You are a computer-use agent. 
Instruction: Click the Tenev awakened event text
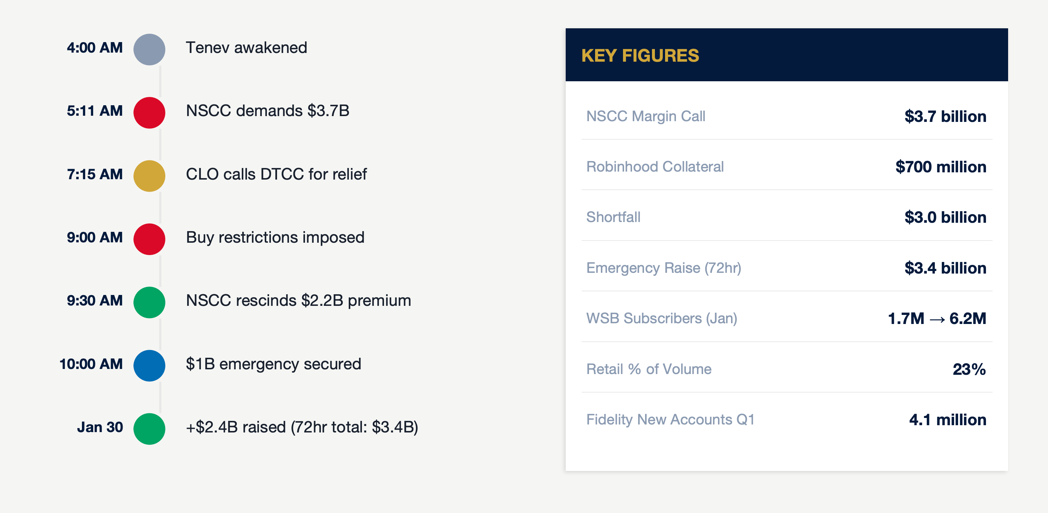pos(246,48)
